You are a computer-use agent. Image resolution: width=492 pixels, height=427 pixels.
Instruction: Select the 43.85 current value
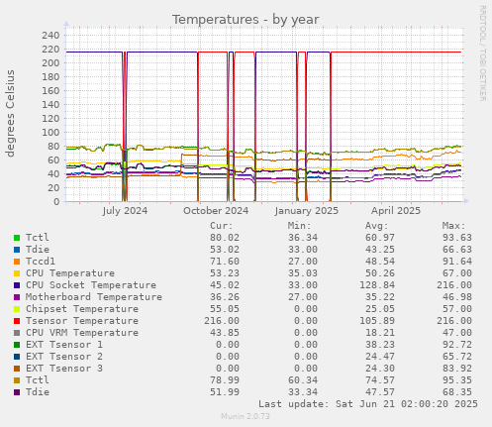[x=225, y=333]
